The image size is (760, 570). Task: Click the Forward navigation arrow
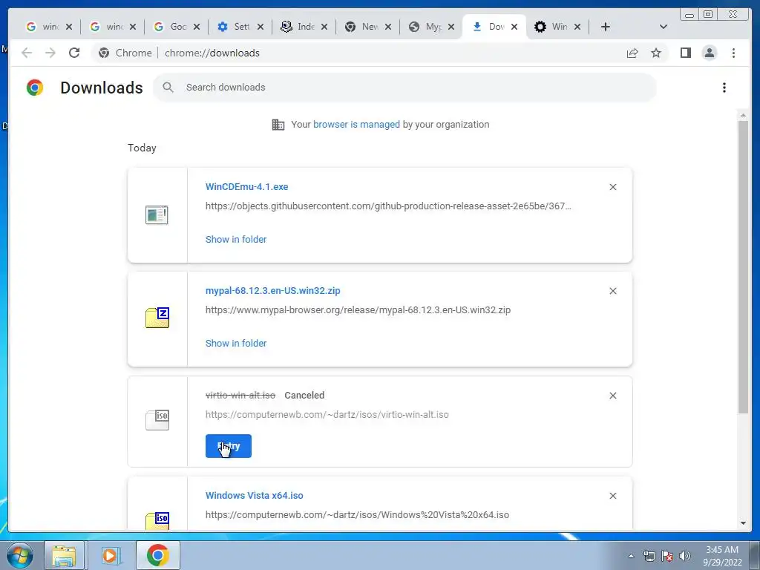(50, 53)
